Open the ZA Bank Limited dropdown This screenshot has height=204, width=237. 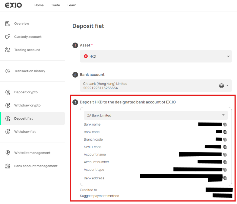point(156,115)
